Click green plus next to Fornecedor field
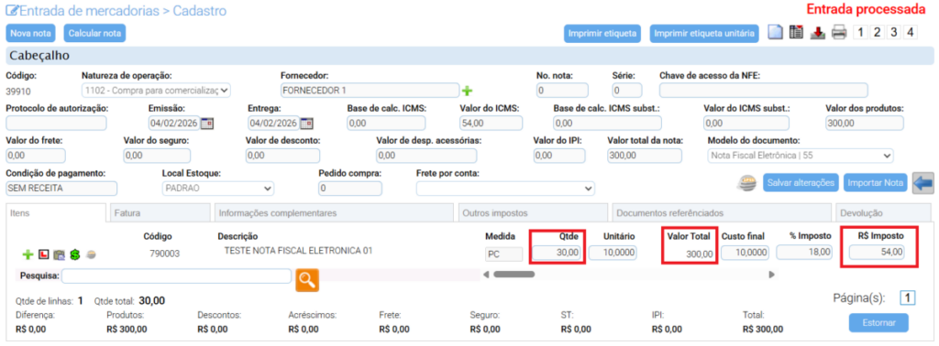Image resolution: width=939 pixels, height=346 pixels. pyautogui.click(x=467, y=91)
